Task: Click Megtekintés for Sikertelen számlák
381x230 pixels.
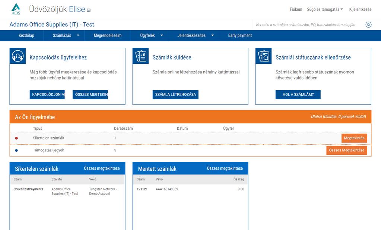Action: point(354,138)
